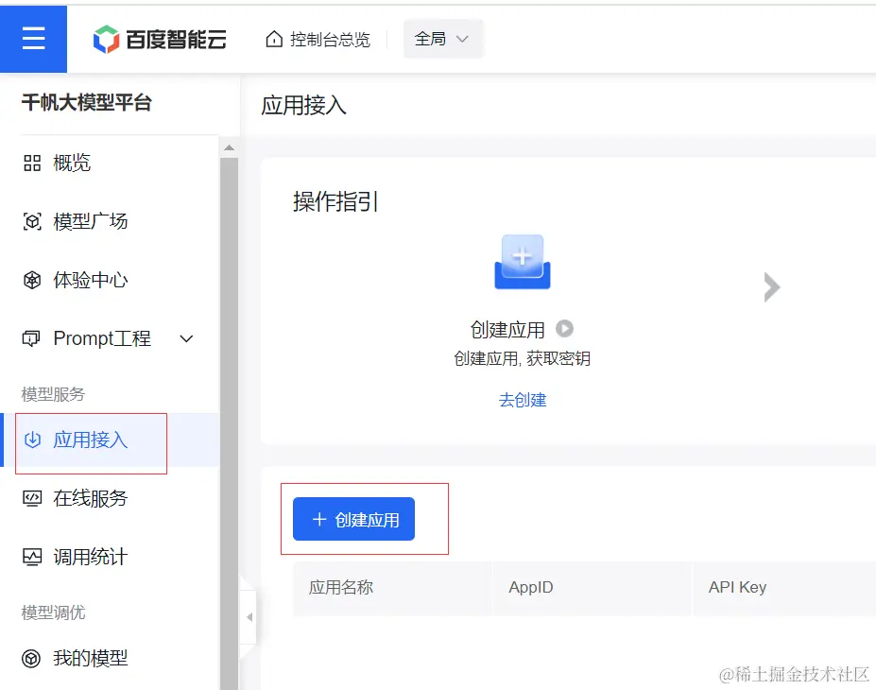Click the 应用名称 column header
The width and height of the screenshot is (876, 690).
pyautogui.click(x=341, y=587)
